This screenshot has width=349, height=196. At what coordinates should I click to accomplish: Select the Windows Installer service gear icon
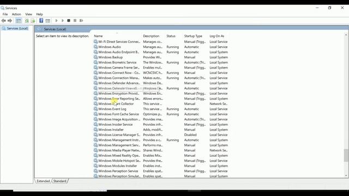tap(96, 130)
